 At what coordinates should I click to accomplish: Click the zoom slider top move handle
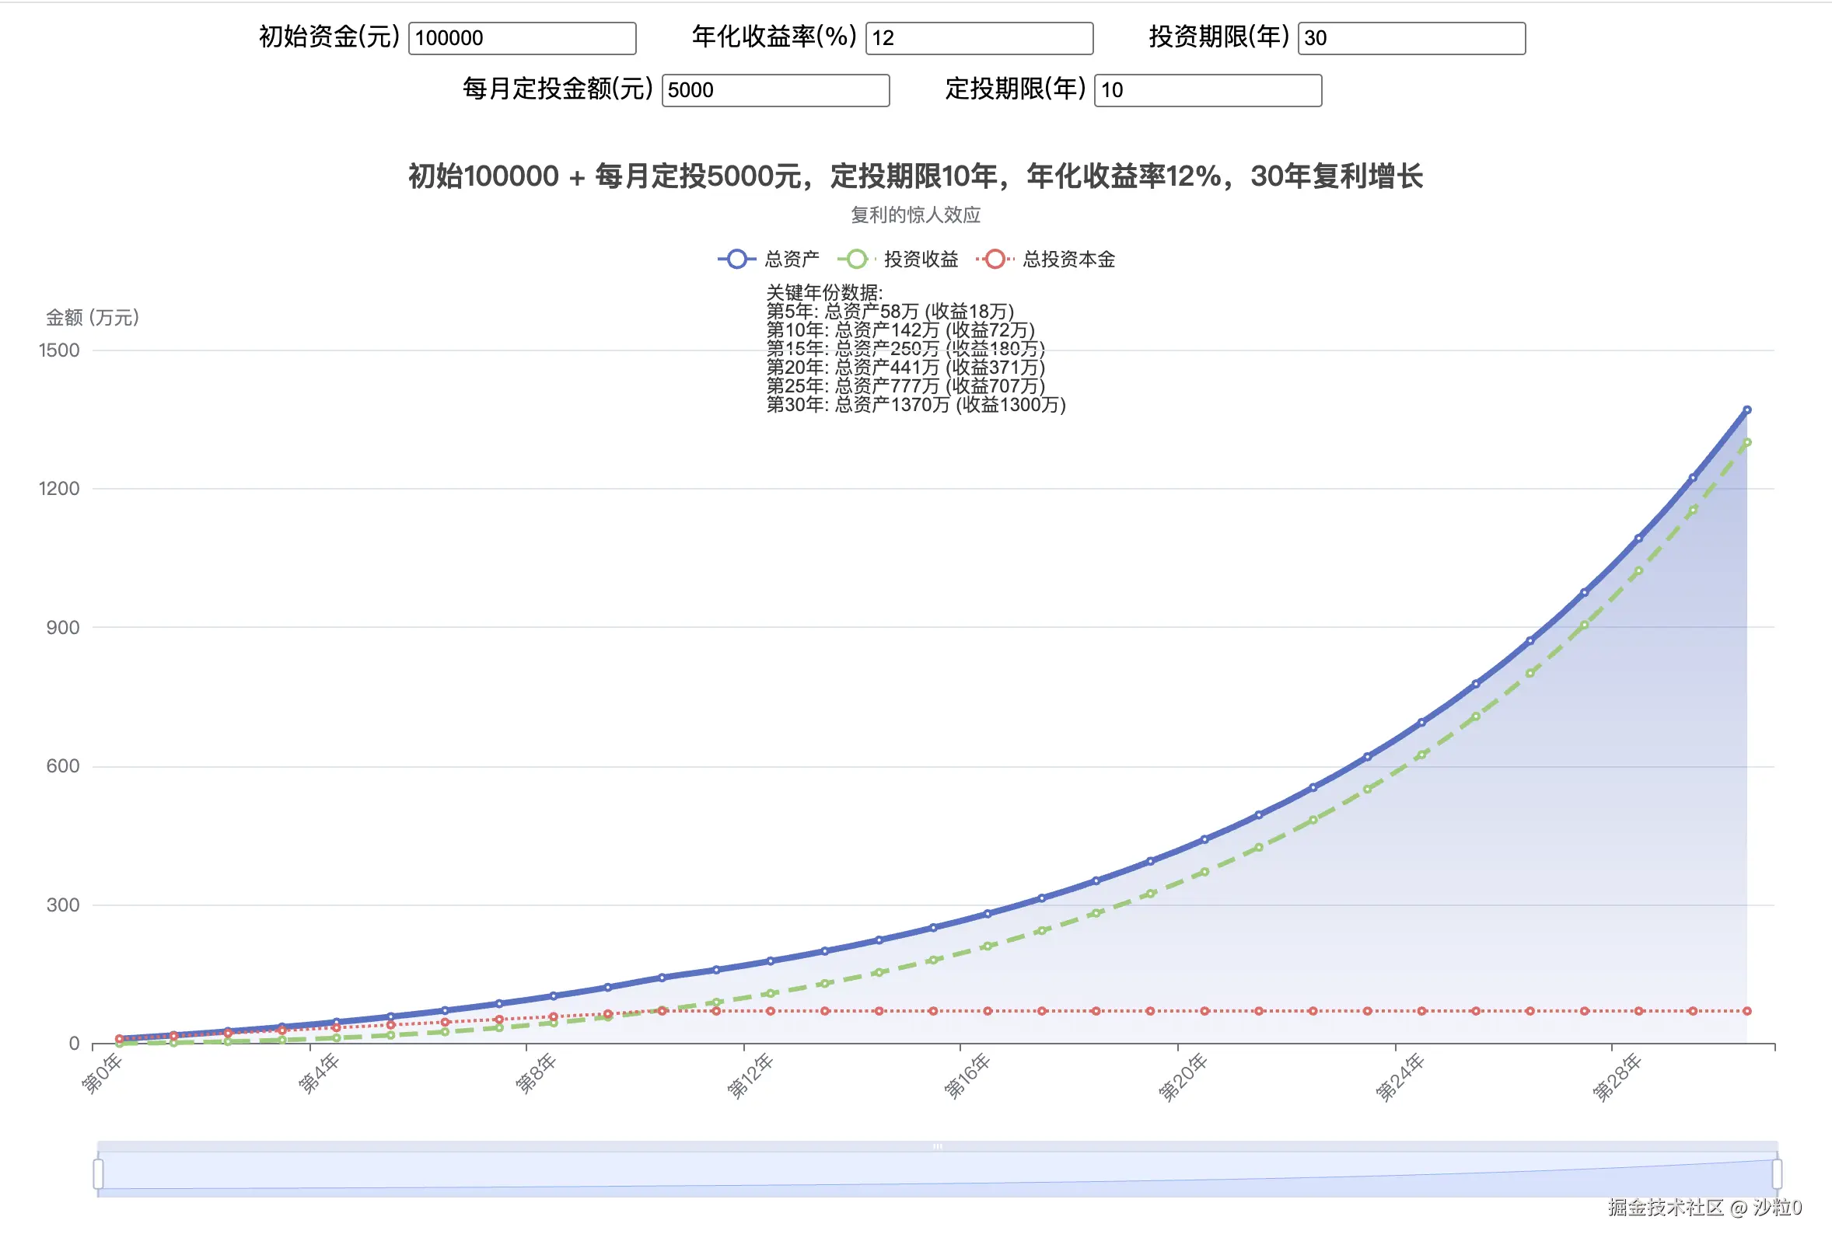(x=937, y=1146)
